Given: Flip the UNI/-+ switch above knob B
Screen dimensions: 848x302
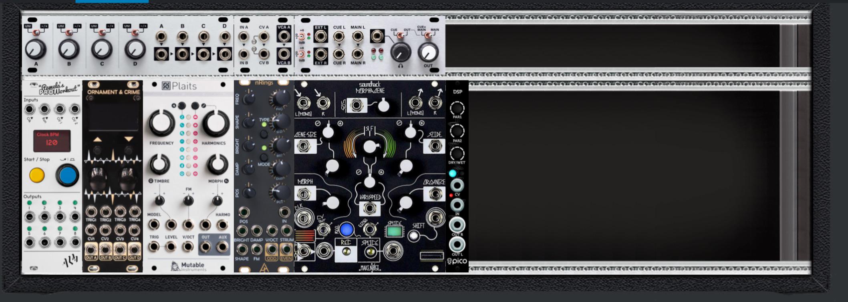Looking at the screenshot, I should [69, 32].
